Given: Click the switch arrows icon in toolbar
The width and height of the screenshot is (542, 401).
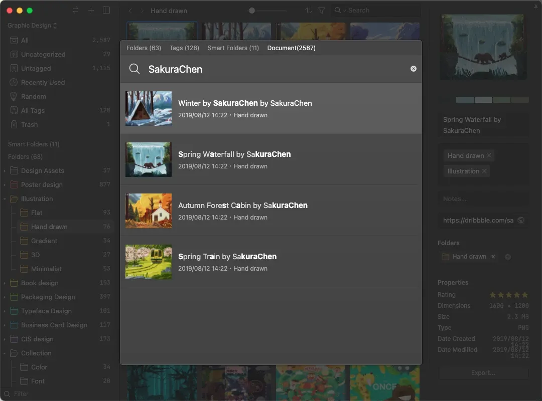Looking at the screenshot, I should coord(75,11).
